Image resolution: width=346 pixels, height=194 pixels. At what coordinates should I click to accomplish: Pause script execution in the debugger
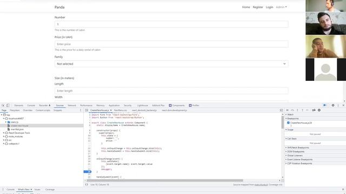(x=287, y=110)
